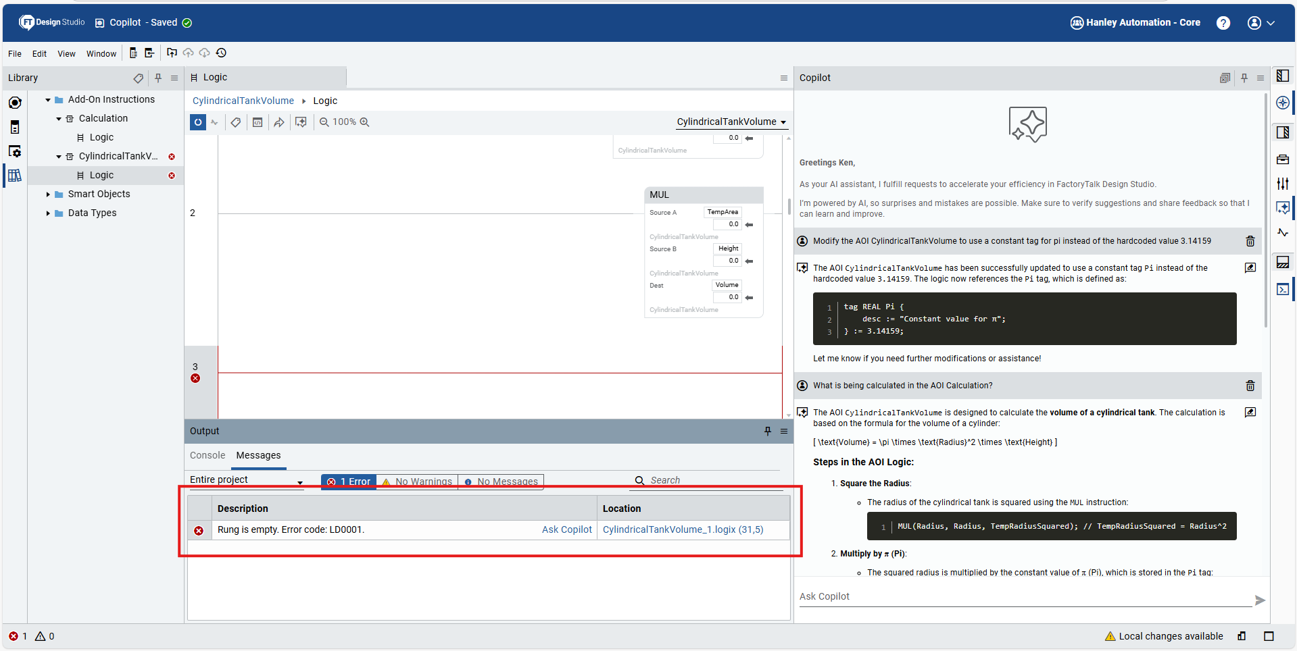
Task: Open the code view icon
Action: [258, 122]
